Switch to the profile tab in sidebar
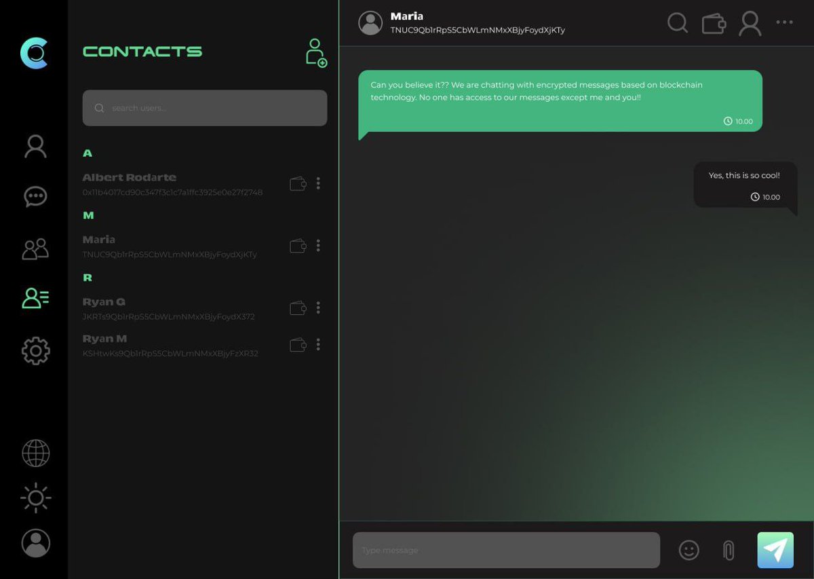The image size is (814, 579). point(35,146)
